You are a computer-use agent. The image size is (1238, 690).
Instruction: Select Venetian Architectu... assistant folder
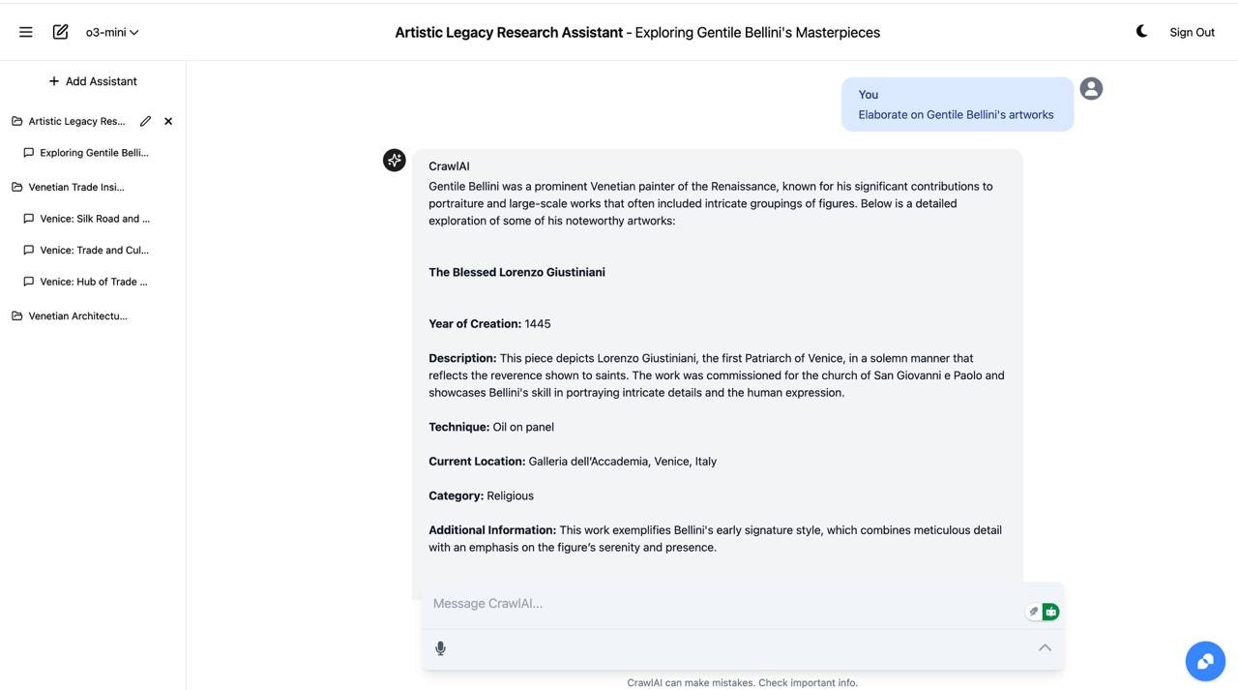pyautogui.click(x=77, y=315)
